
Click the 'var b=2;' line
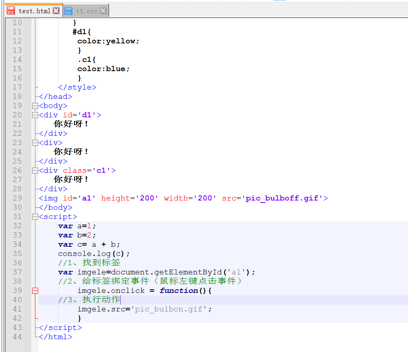[77, 235]
